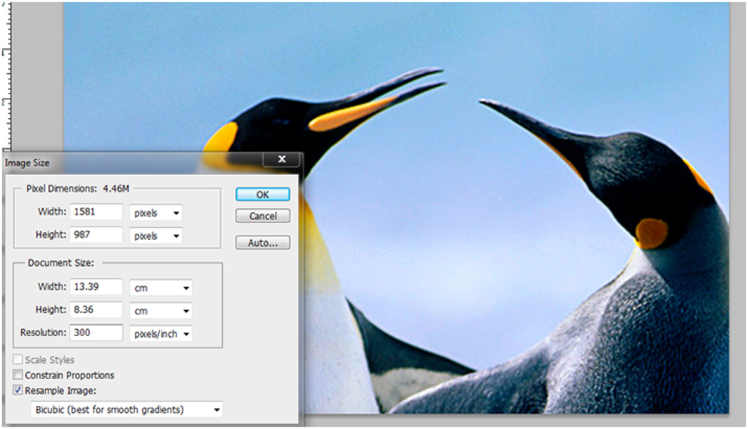
Task: Open the Auto... resolution options
Action: pos(262,243)
